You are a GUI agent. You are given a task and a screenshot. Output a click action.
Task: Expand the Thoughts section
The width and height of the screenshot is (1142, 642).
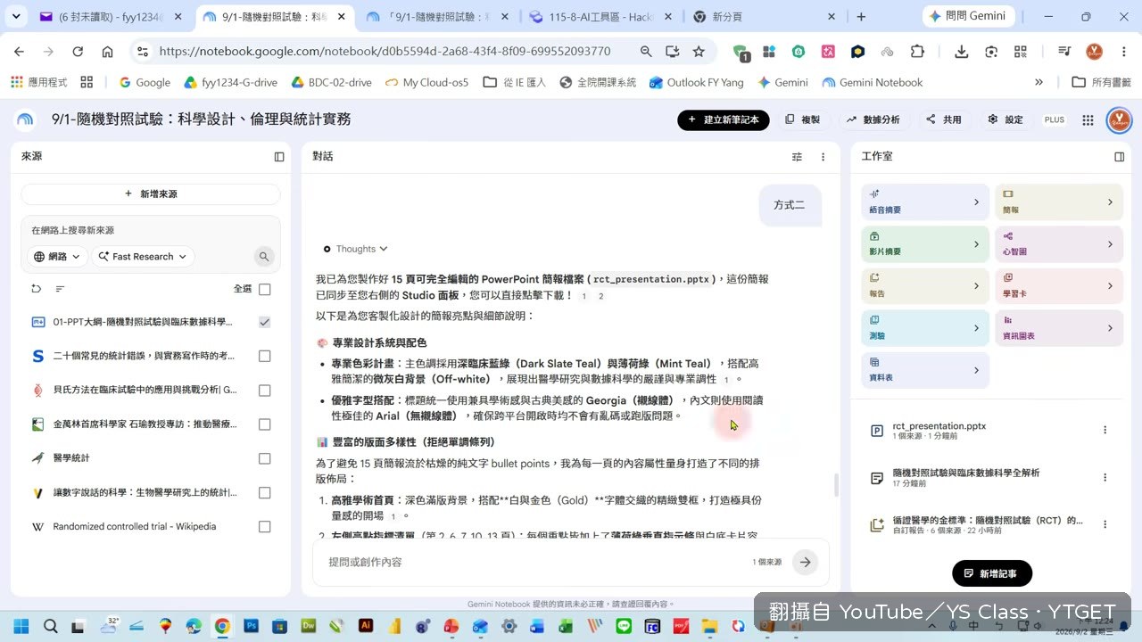pos(356,249)
